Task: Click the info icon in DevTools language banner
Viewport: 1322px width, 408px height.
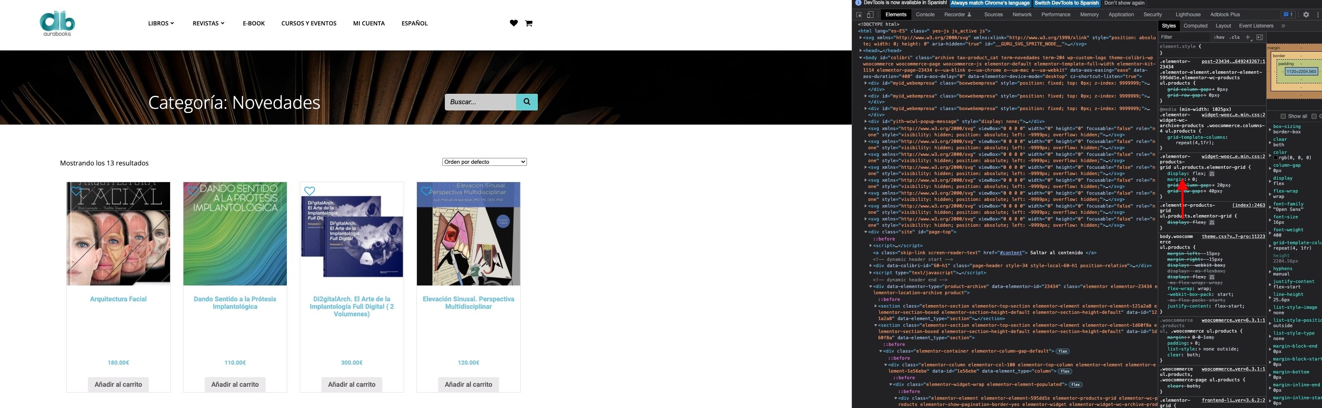Action: 858,3
